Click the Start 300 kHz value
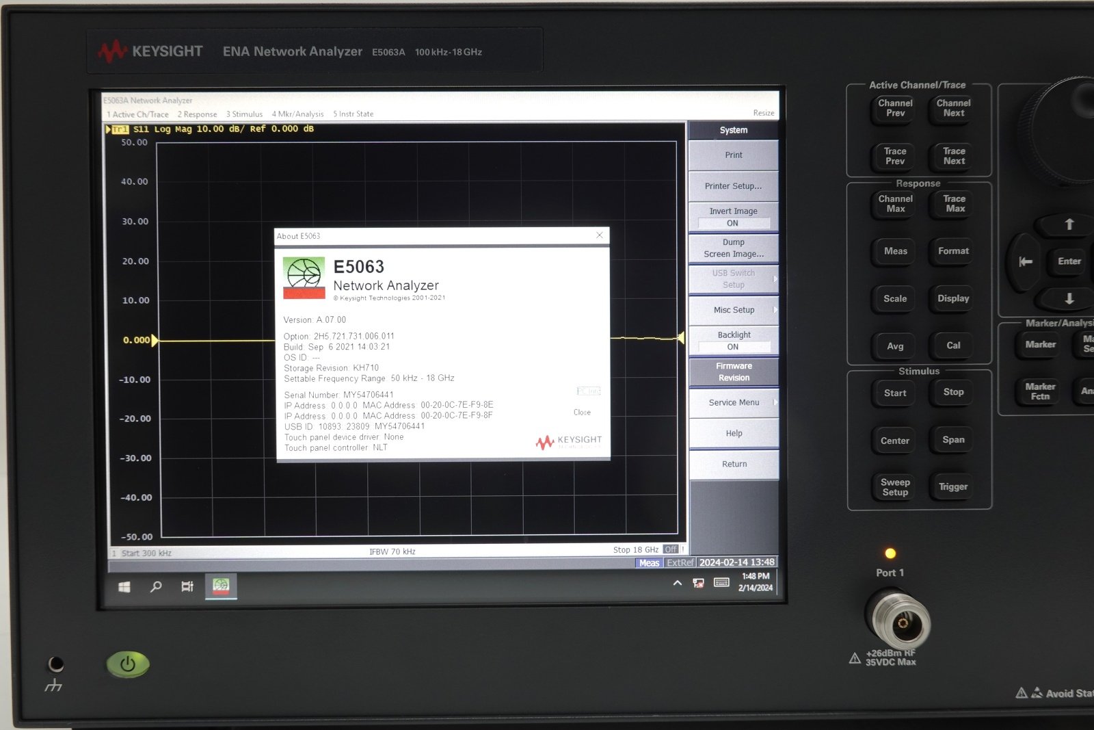This screenshot has height=730, width=1094. (146, 553)
